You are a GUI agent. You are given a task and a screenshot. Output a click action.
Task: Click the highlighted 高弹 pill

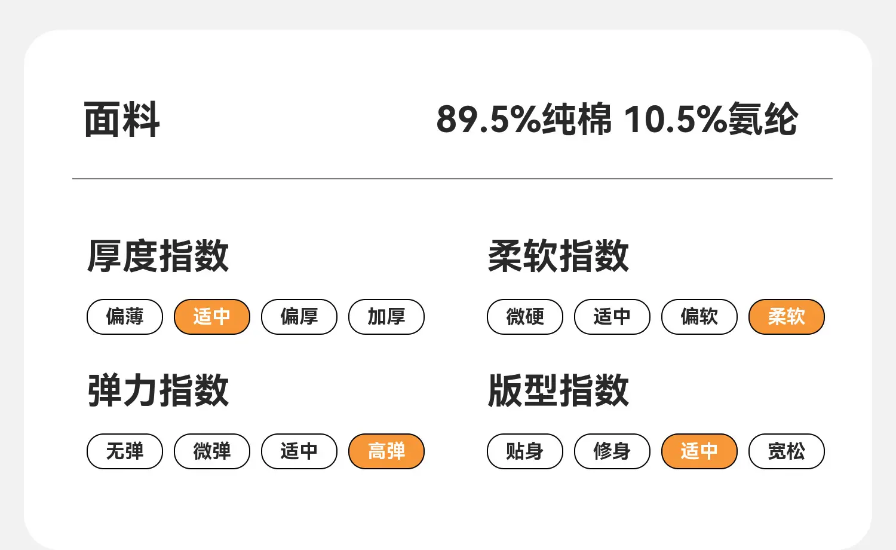pos(386,451)
